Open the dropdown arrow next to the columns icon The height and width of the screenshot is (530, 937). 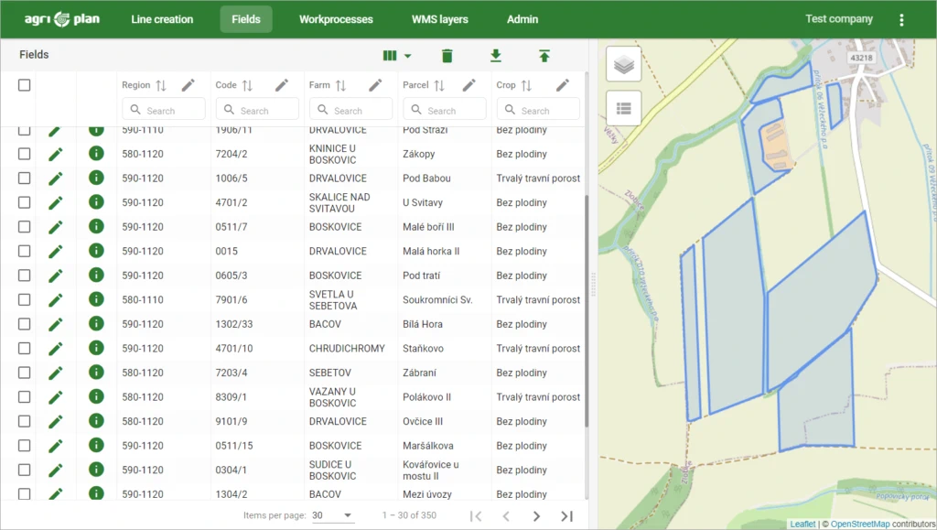point(408,56)
